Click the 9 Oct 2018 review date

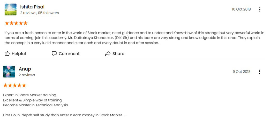(x=242, y=72)
